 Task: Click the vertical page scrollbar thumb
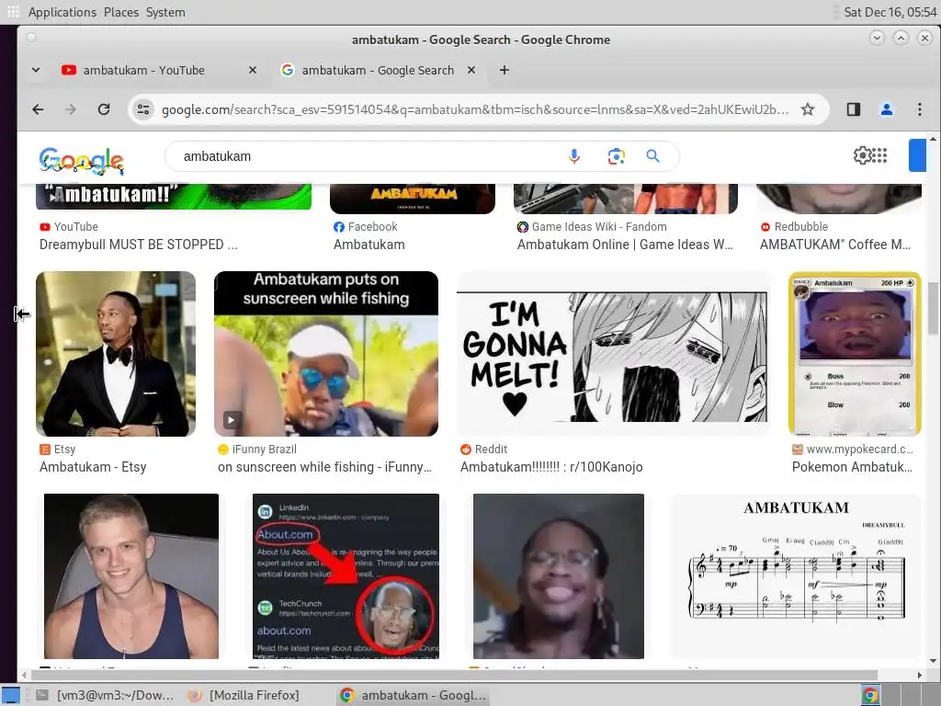click(933, 307)
